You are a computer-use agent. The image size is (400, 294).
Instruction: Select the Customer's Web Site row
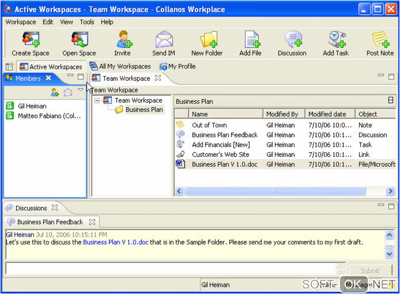285,154
